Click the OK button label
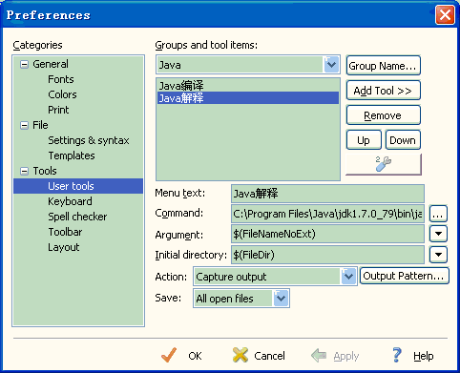This screenshot has height=373, width=460. coord(195,356)
